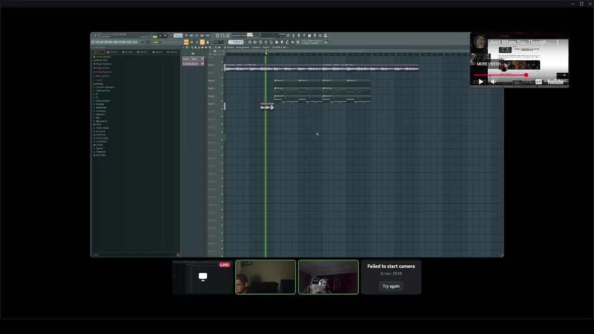594x334 pixels.
Task: Adjust the master volume knob
Action: [142, 42]
